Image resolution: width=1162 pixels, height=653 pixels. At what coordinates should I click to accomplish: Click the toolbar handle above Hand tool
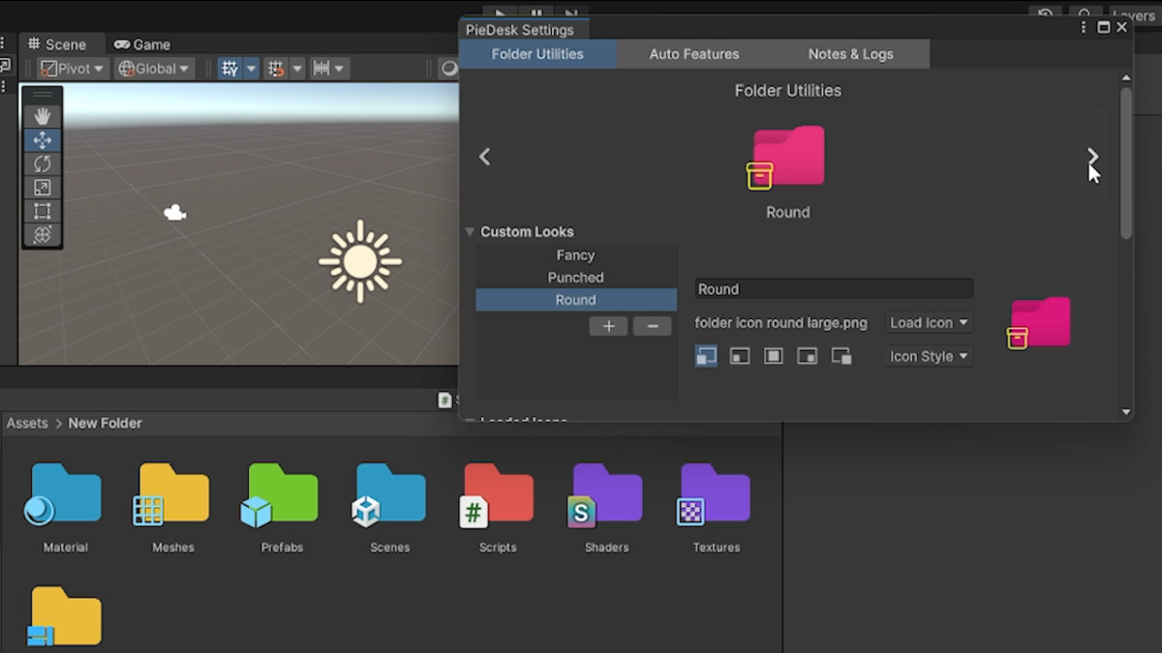43,95
